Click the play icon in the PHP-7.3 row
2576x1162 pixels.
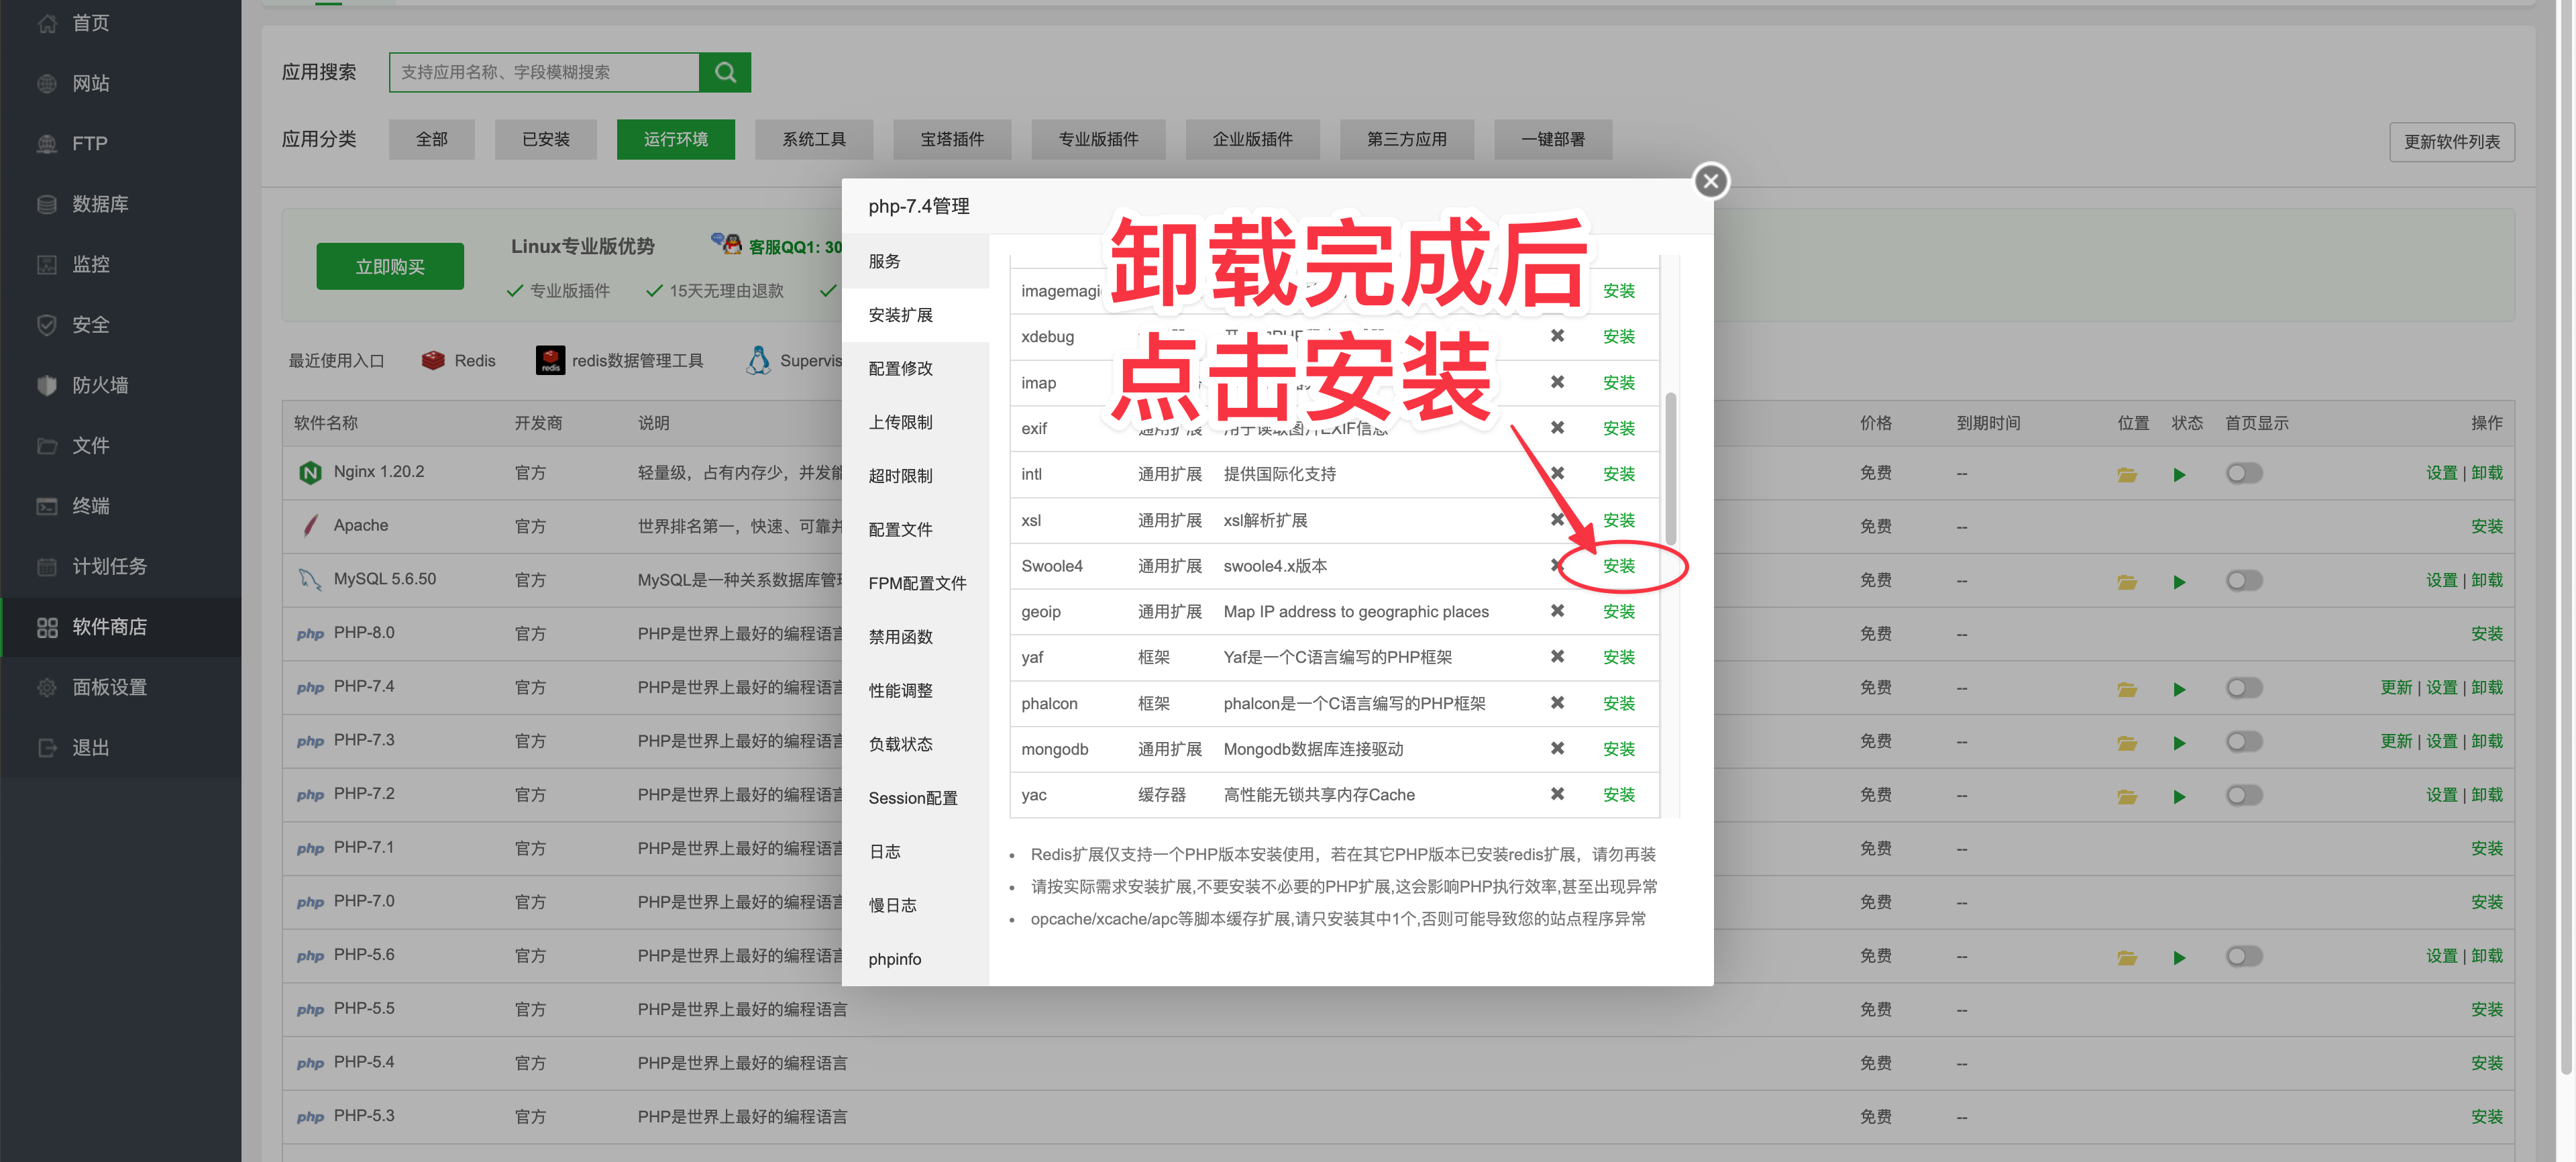click(x=2179, y=742)
